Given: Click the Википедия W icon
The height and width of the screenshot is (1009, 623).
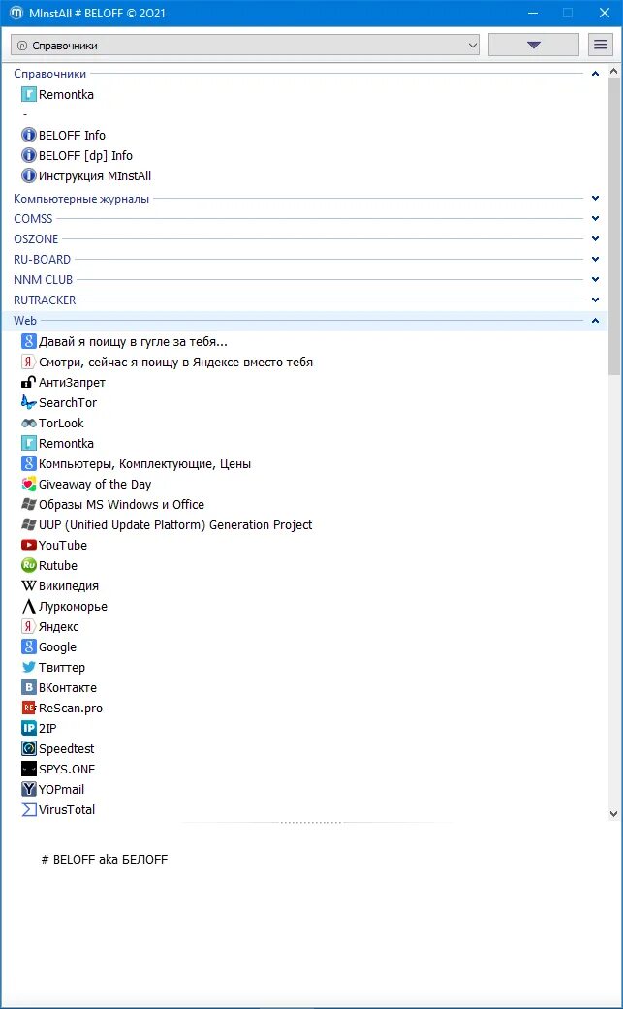Looking at the screenshot, I should [x=29, y=585].
